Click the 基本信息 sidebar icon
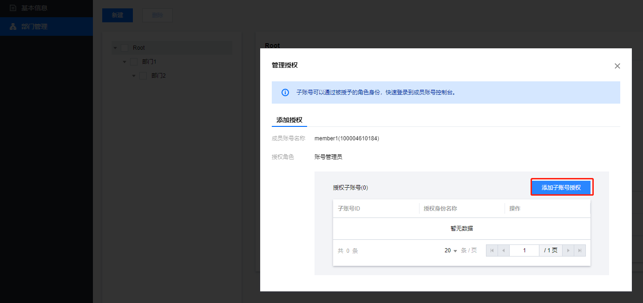Image resolution: width=643 pixels, height=303 pixels. tap(13, 8)
